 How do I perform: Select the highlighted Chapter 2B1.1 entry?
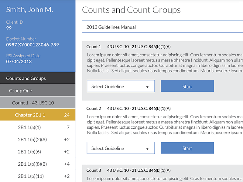30,115
